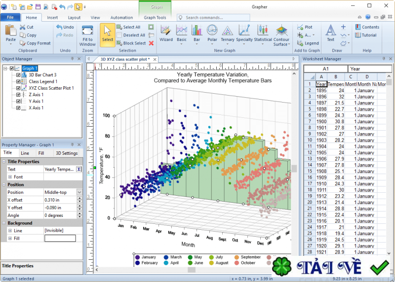Click the Angle spinner arrows

click(x=79, y=215)
